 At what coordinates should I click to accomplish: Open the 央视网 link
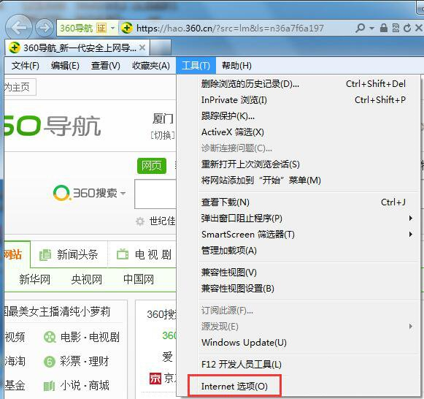[x=87, y=279]
